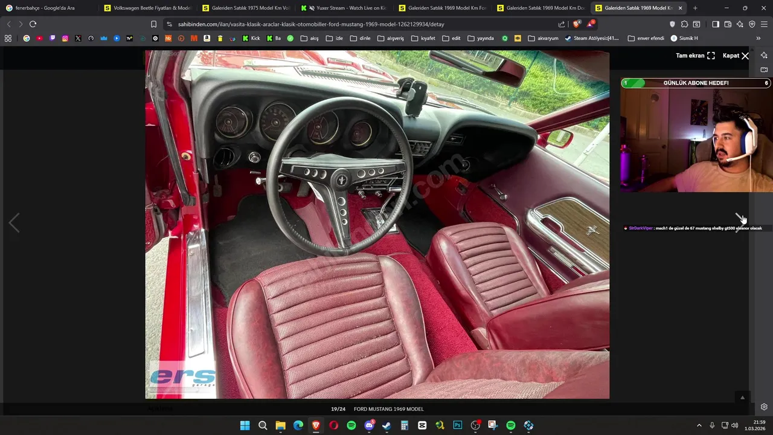Image resolution: width=773 pixels, height=435 pixels.
Task: Open Google bookmark in bookmarks bar
Action: tap(26, 38)
